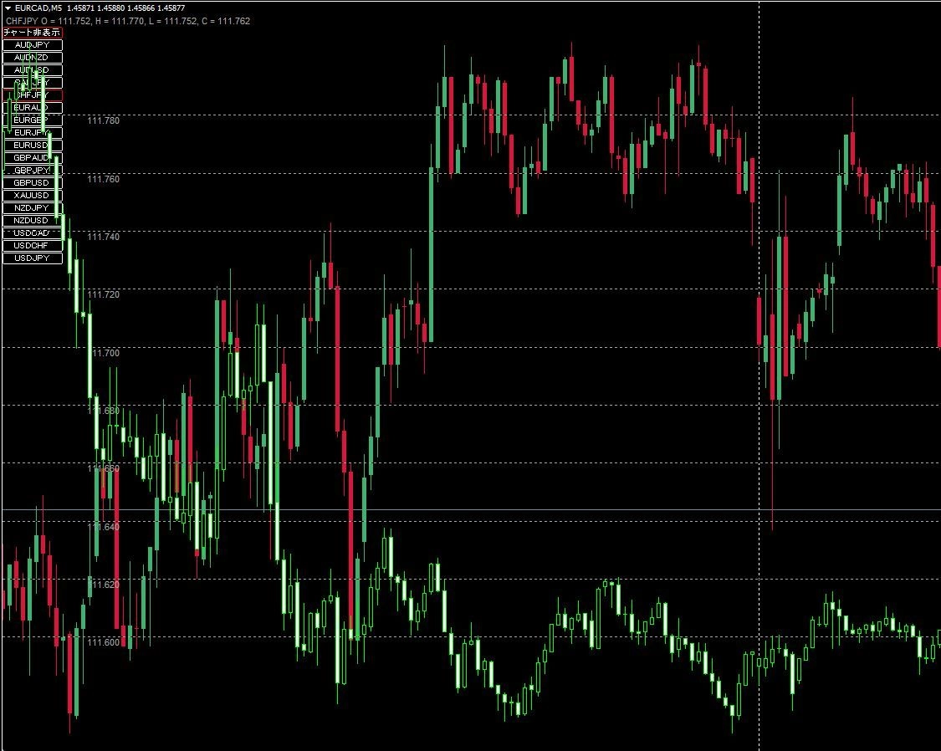Screen dimensions: 941x751
Task: Choose the GBPAUD symbol button
Action: click(x=33, y=158)
